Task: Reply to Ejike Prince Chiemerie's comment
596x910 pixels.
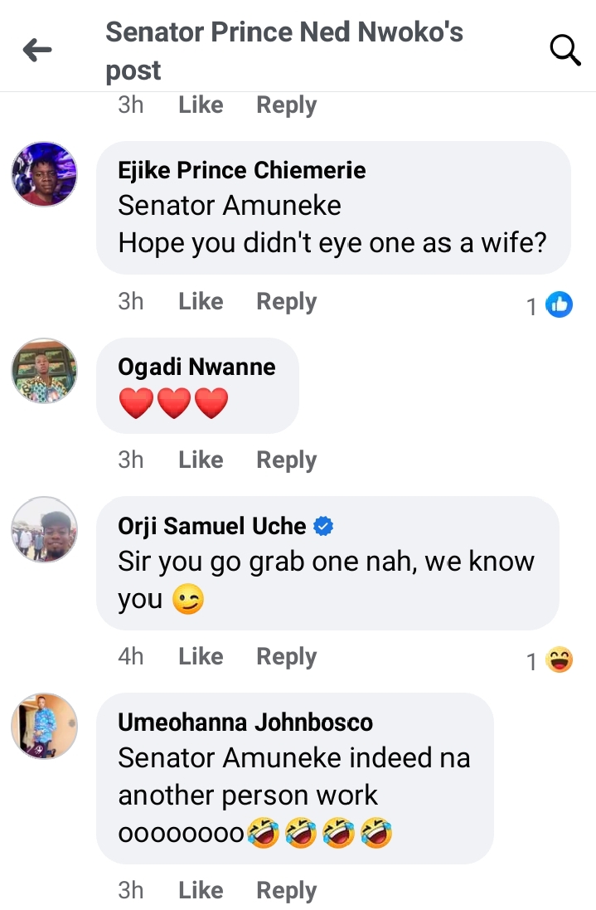Action: [x=286, y=301]
